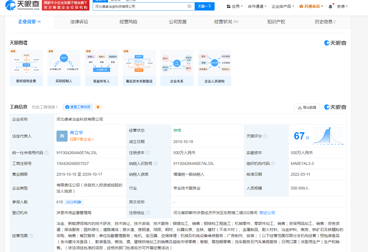Open 受益所有人 chart thumbnail
This screenshot has width=368, height=252.
pos(102,67)
